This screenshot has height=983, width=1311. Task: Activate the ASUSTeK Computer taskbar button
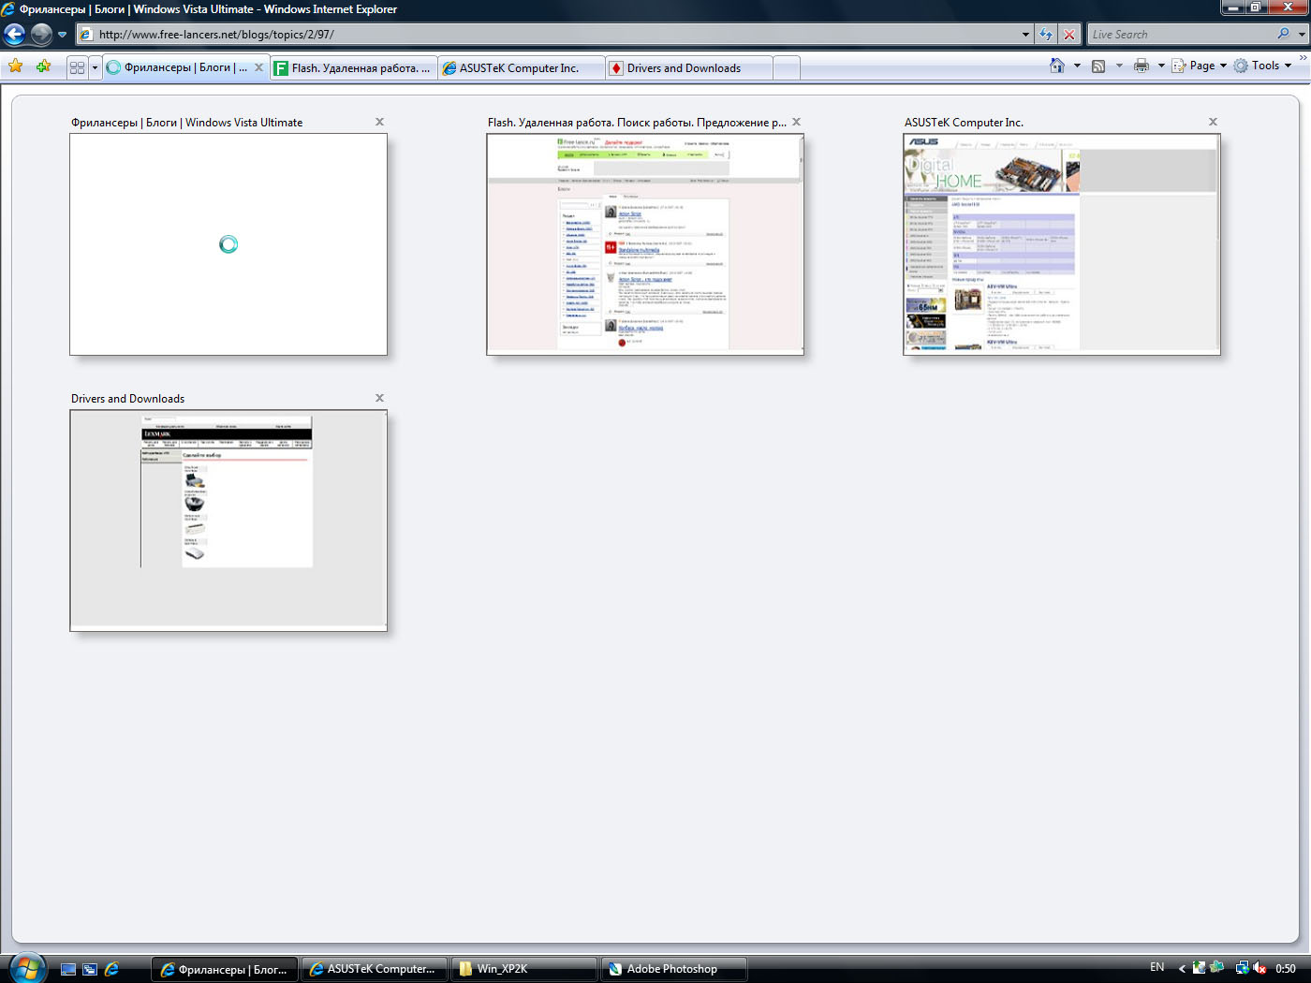tap(375, 969)
